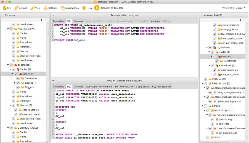Open the Applications toolbar icon
249x143 pixels.
pyautogui.click(x=63, y=8)
